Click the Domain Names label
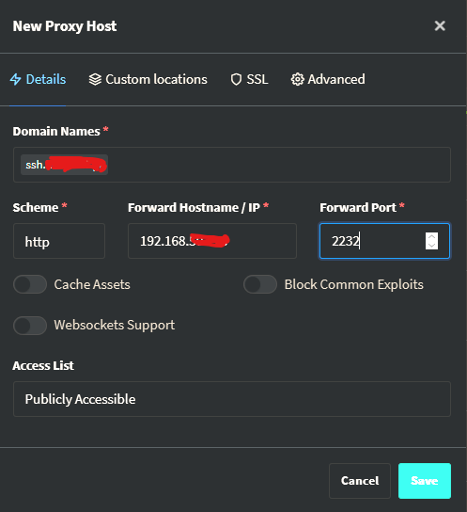 coord(56,131)
